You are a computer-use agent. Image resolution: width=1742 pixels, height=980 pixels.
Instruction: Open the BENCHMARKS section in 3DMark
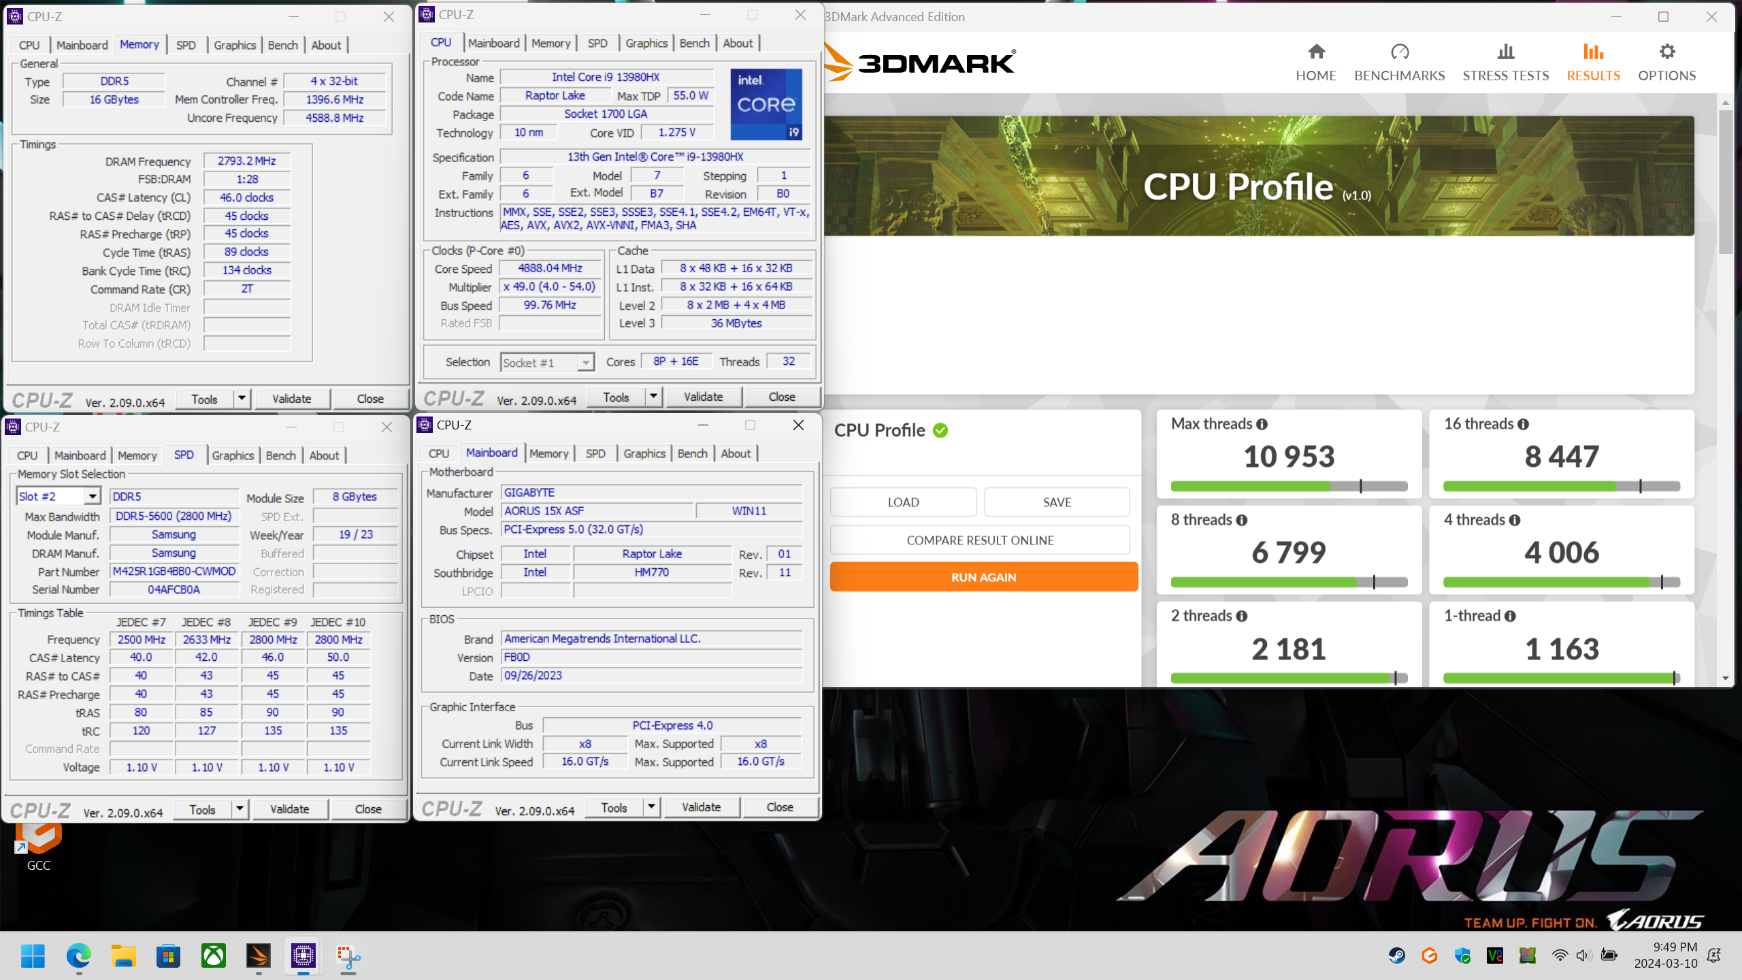pos(1399,62)
